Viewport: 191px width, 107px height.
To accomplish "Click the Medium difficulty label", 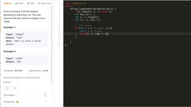I will (x=8, y=3).
